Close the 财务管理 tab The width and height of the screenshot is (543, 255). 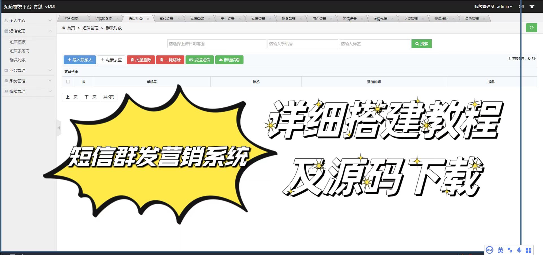301,19
